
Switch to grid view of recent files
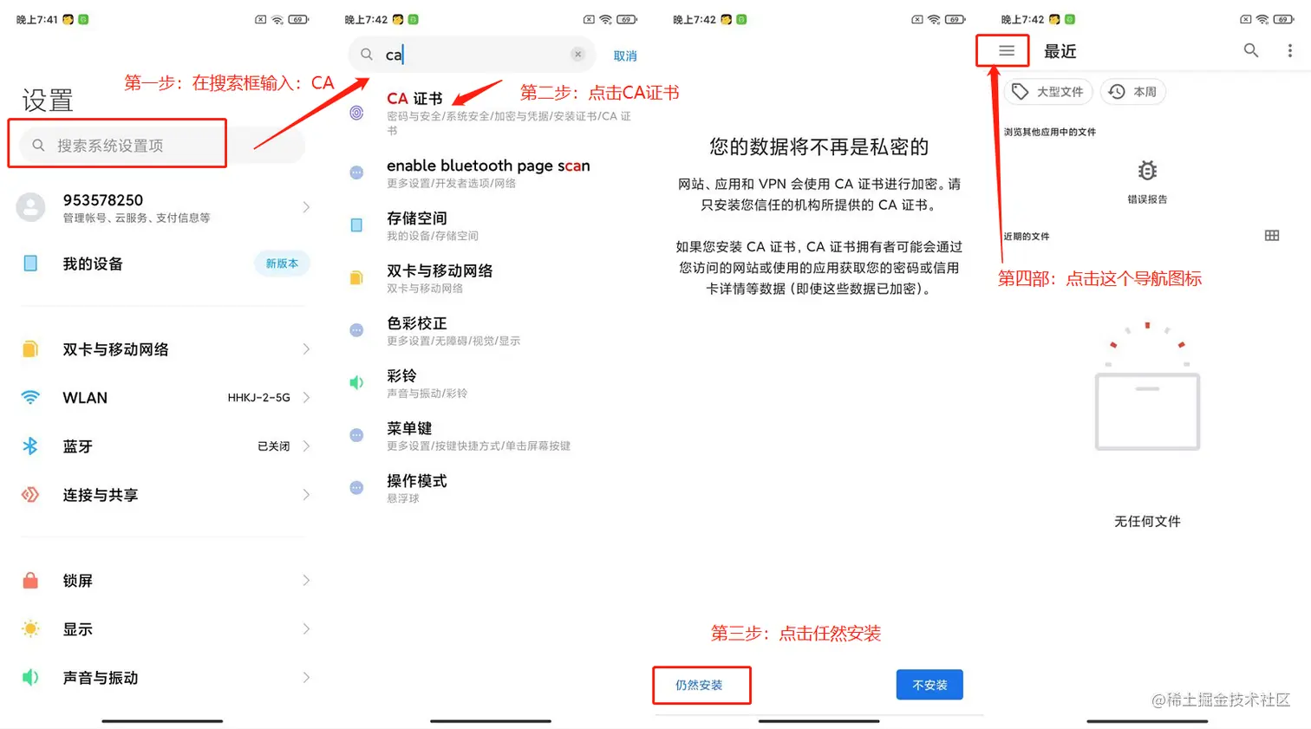point(1271,236)
